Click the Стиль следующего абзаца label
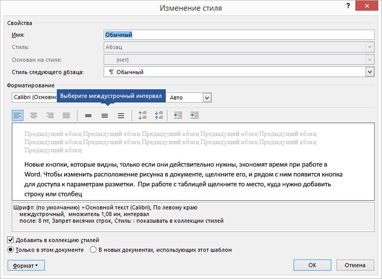This screenshot has width=382, height=279. pyautogui.click(x=48, y=72)
